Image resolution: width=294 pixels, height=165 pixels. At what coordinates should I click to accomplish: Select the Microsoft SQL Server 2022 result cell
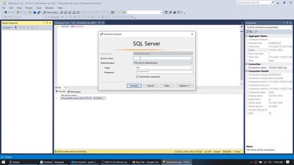point(83,98)
